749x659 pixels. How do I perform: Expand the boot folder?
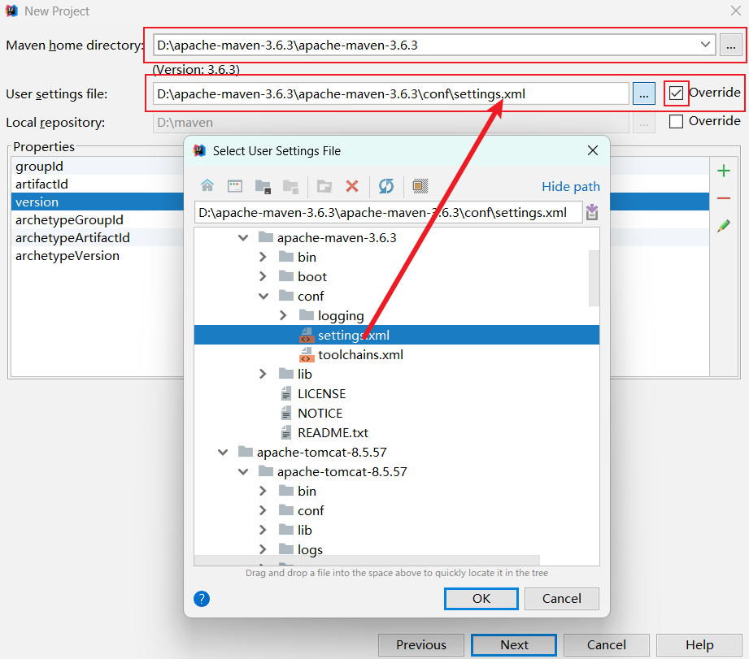263,276
